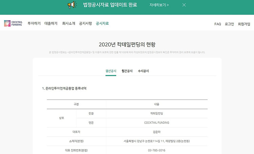254x154 pixels.
Task: Click the phone number 02-785-2016
Action: pos(157,150)
